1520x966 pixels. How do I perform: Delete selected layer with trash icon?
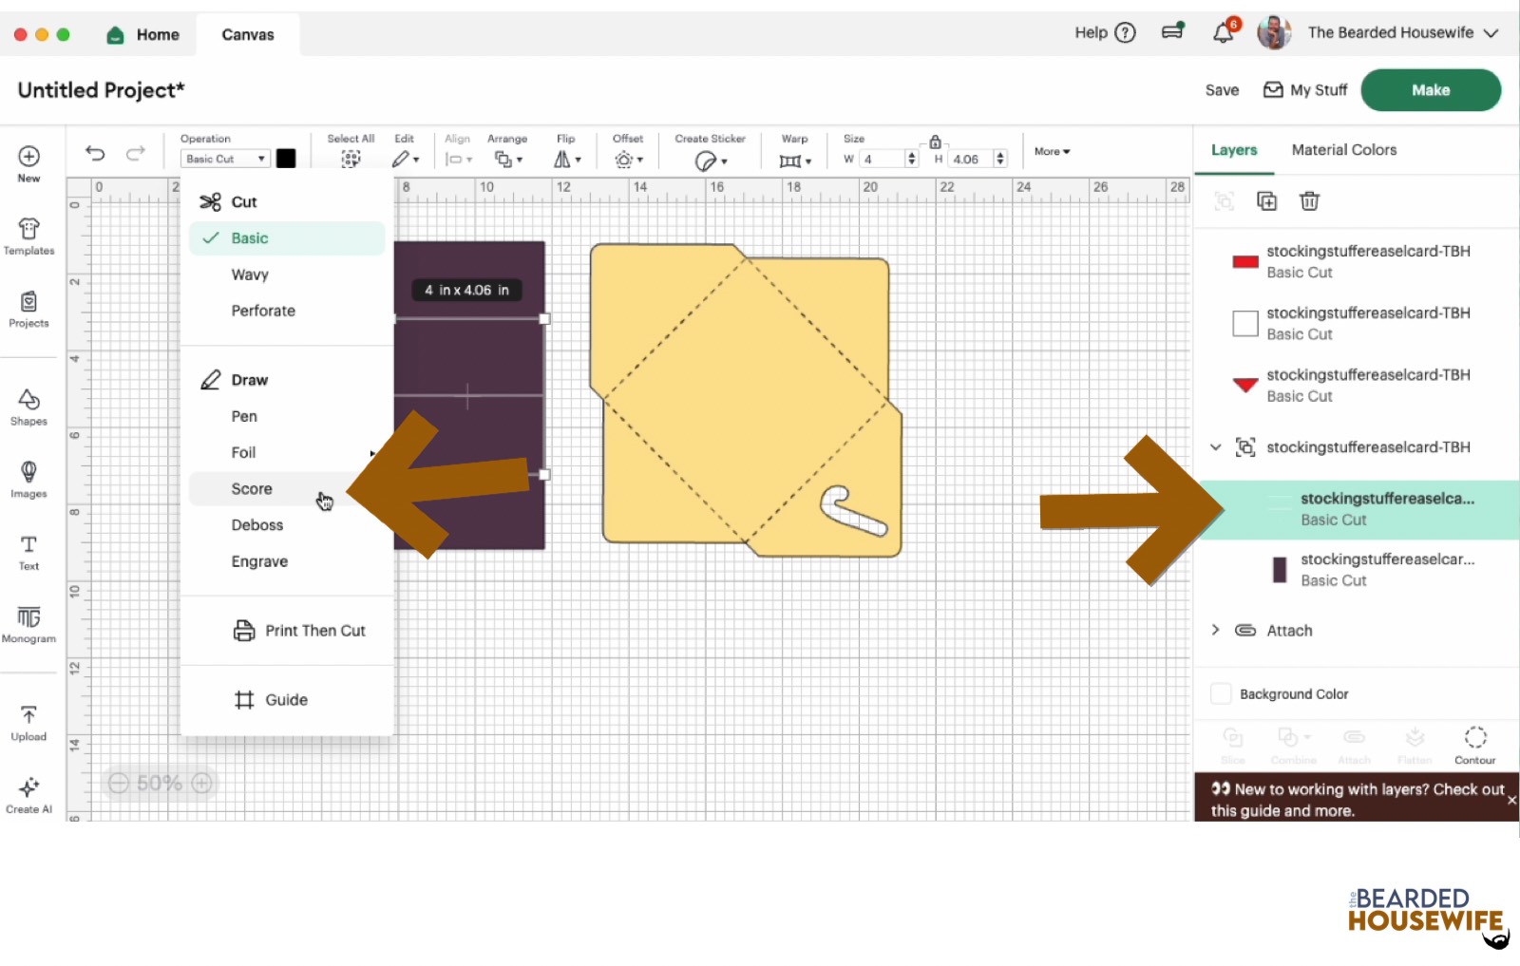click(1309, 200)
